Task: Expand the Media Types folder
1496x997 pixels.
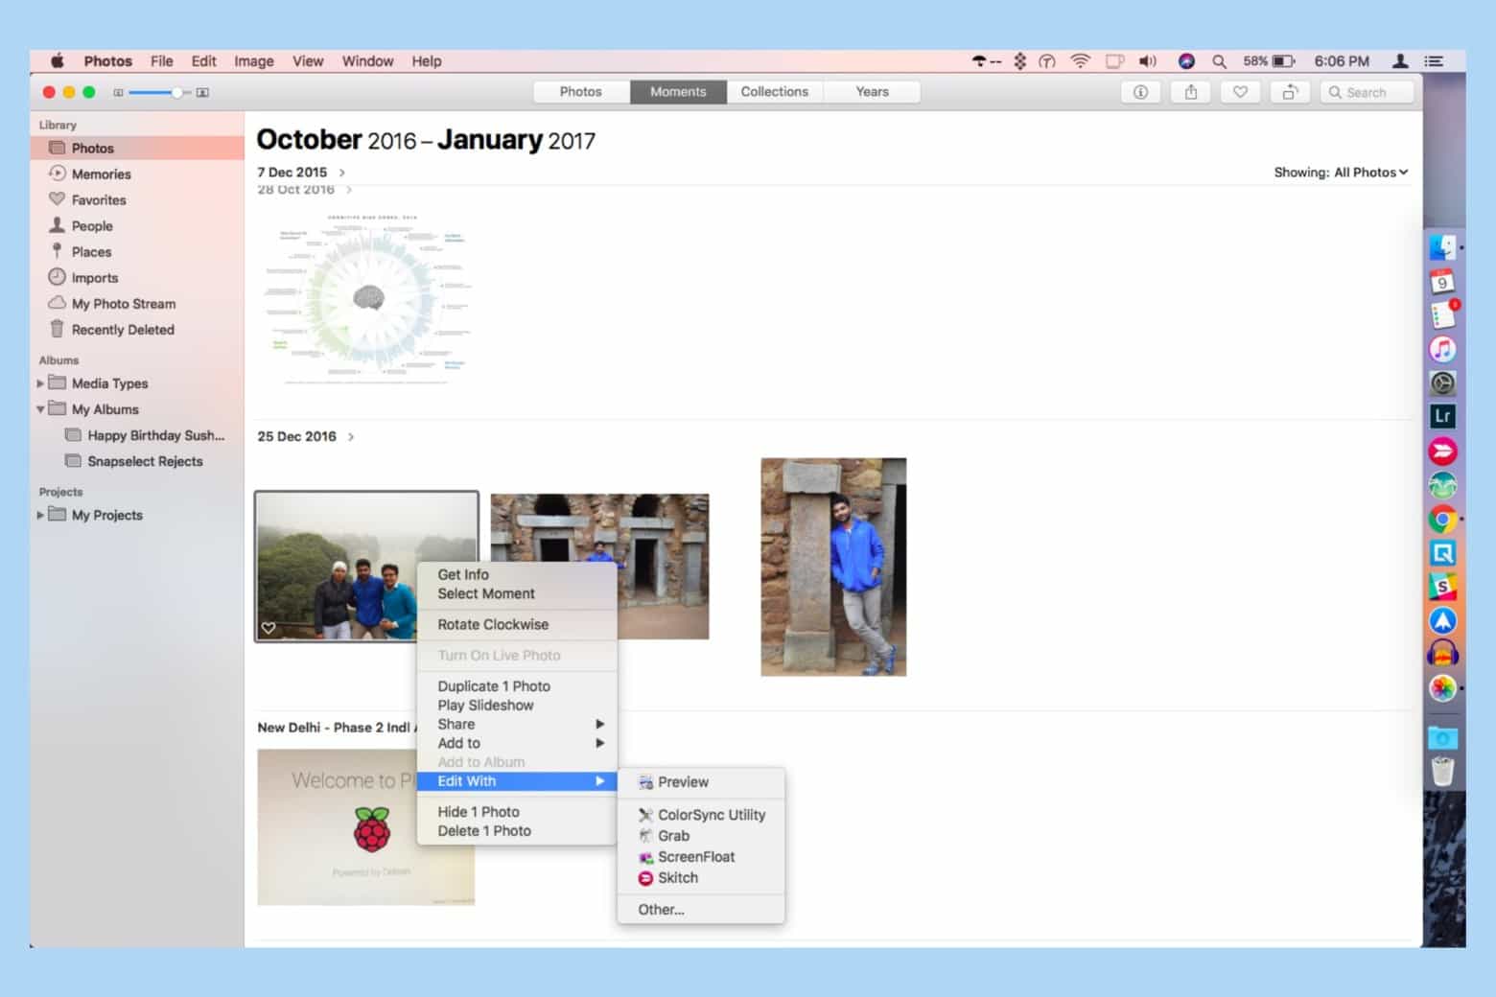Action: coord(39,383)
